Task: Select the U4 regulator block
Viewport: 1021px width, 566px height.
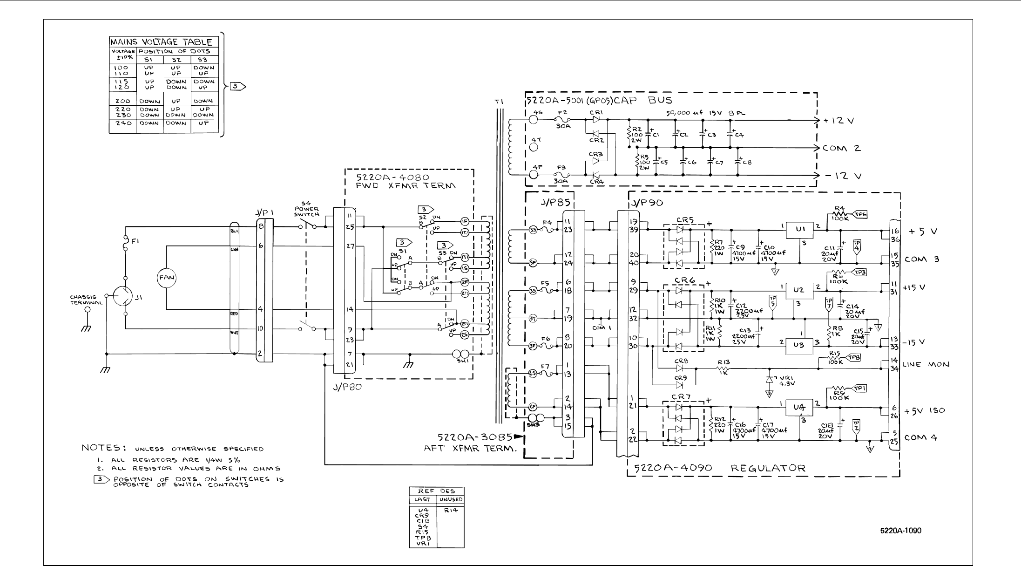Action: pos(799,408)
